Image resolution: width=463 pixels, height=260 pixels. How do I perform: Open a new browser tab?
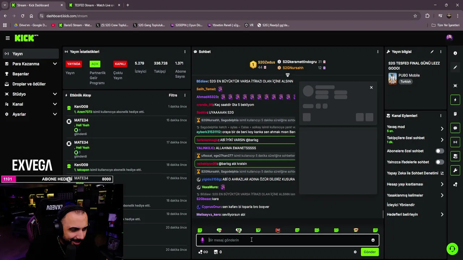(x=128, y=5)
